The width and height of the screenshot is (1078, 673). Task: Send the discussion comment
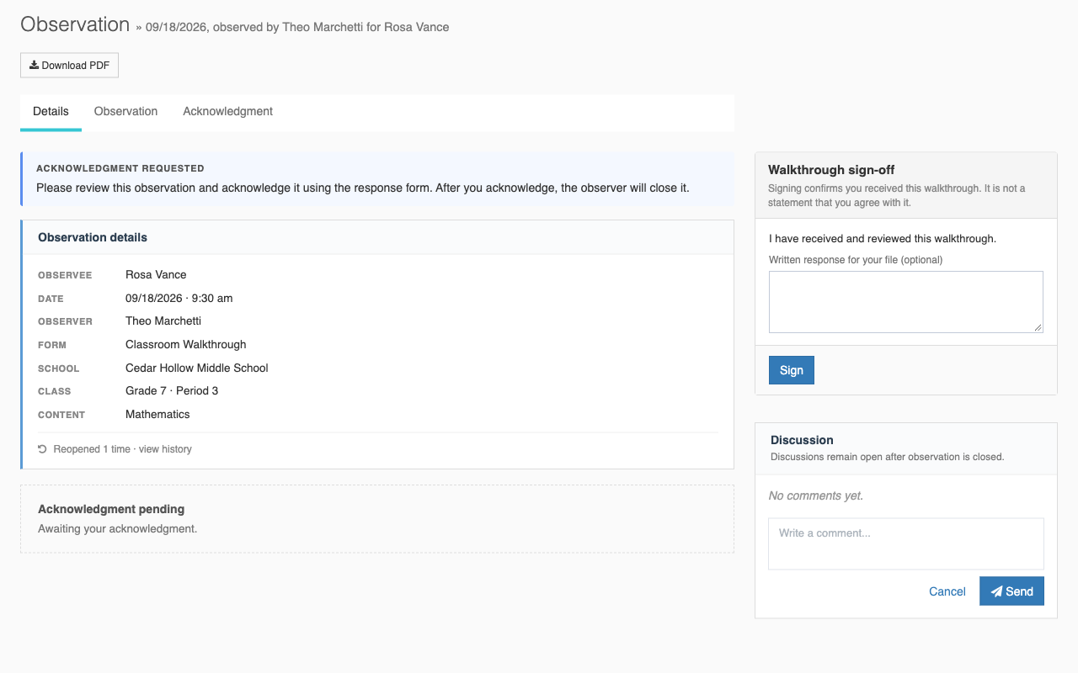[x=1011, y=591]
